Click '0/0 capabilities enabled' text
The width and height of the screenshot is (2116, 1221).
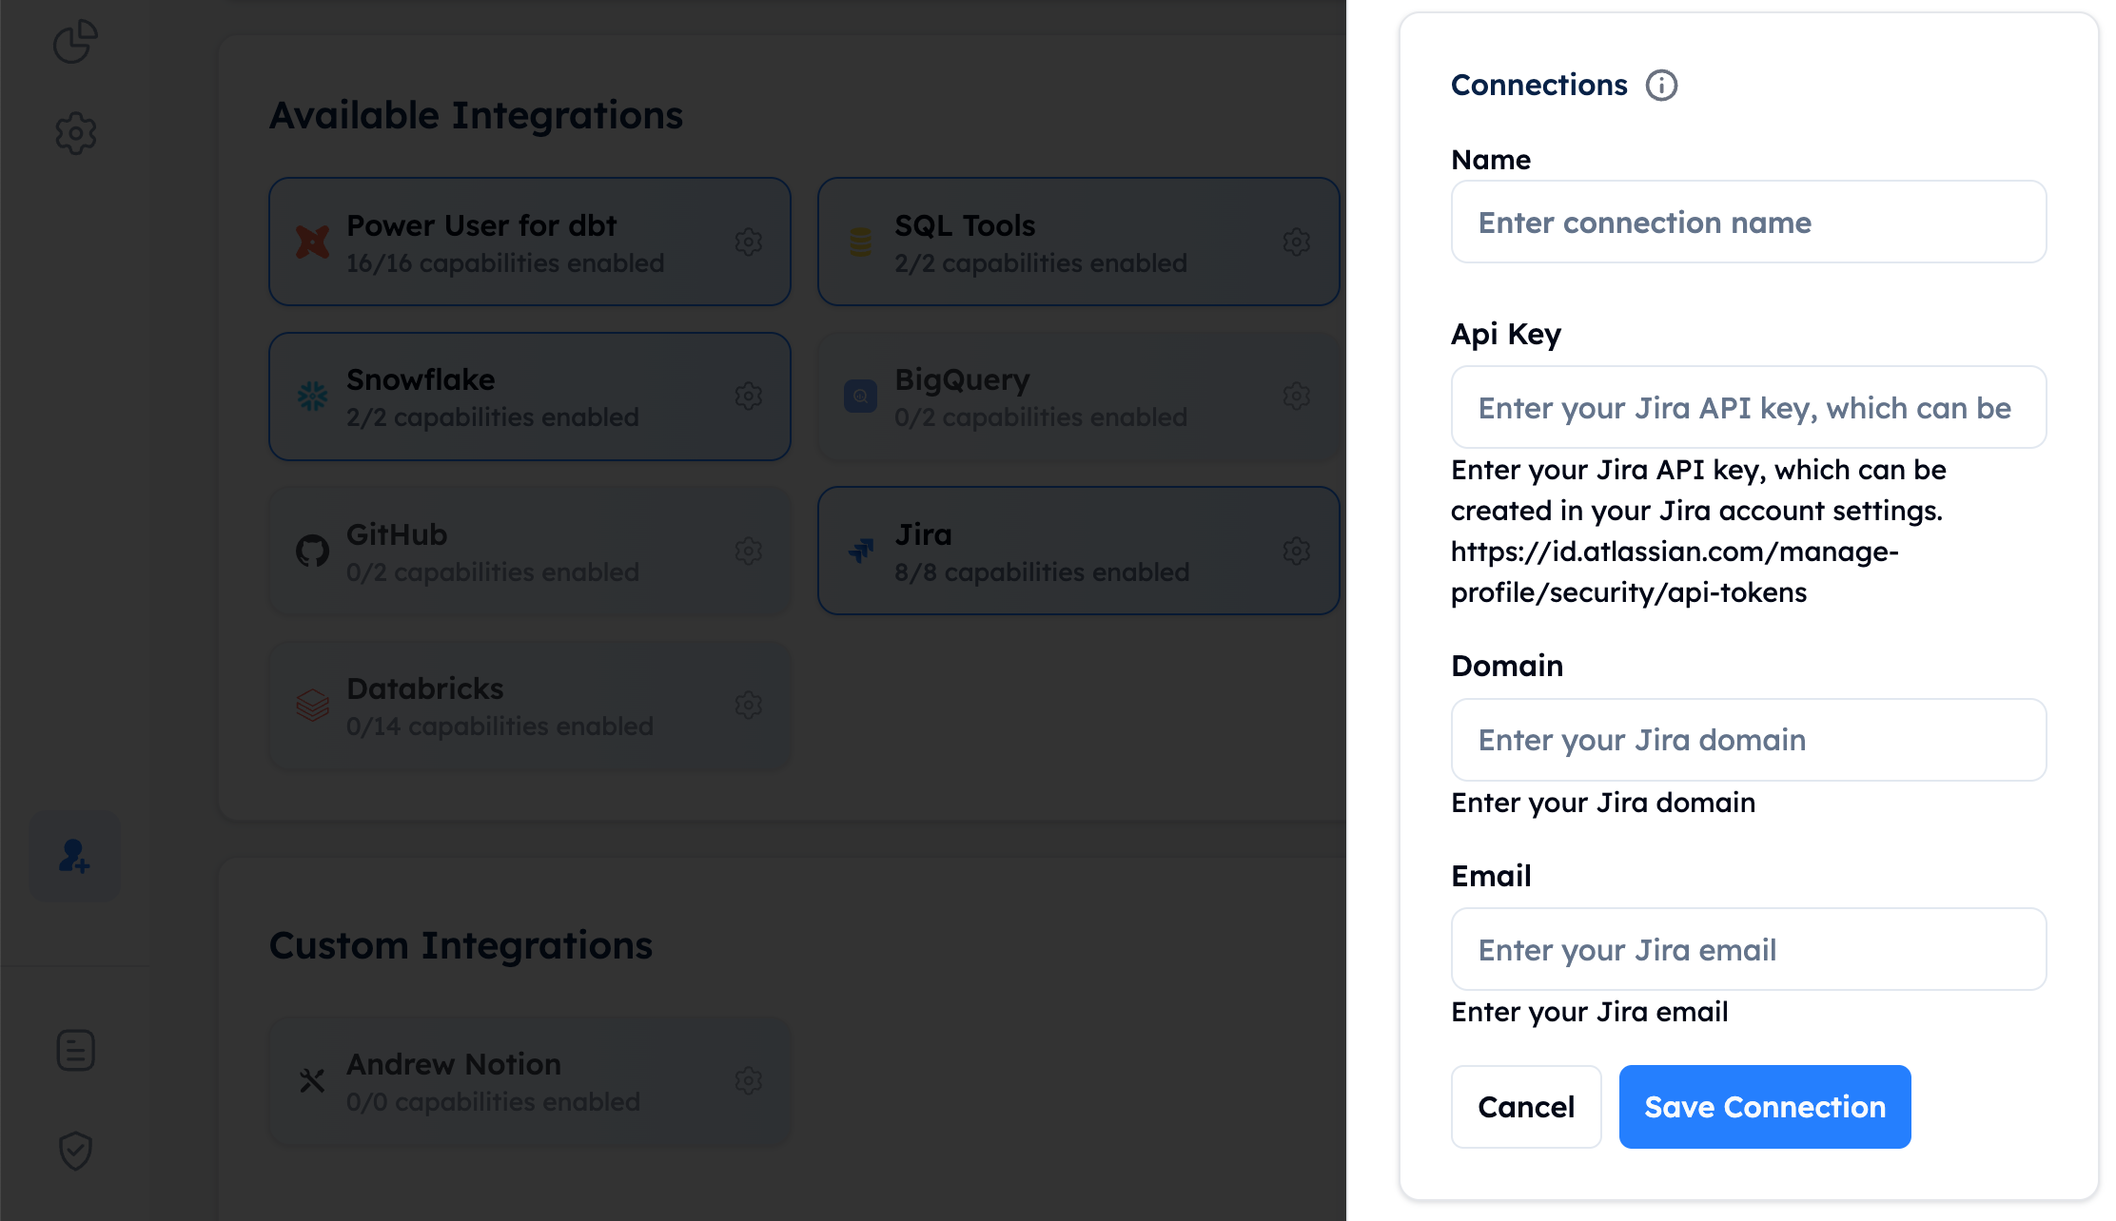pyautogui.click(x=493, y=1102)
